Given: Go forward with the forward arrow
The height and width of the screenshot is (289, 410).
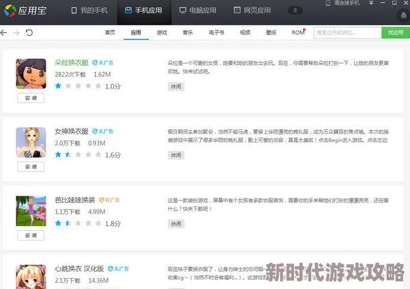Looking at the screenshot, I should tap(17, 32).
